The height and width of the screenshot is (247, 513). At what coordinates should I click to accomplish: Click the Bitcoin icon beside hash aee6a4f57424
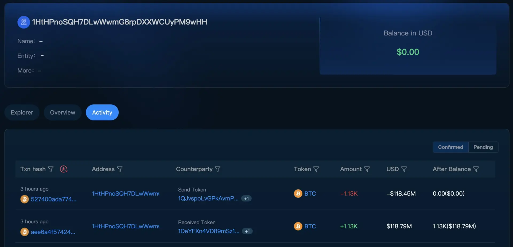tap(25, 232)
